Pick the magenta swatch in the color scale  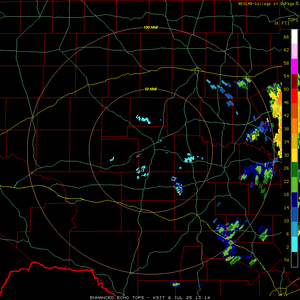coord(294,66)
